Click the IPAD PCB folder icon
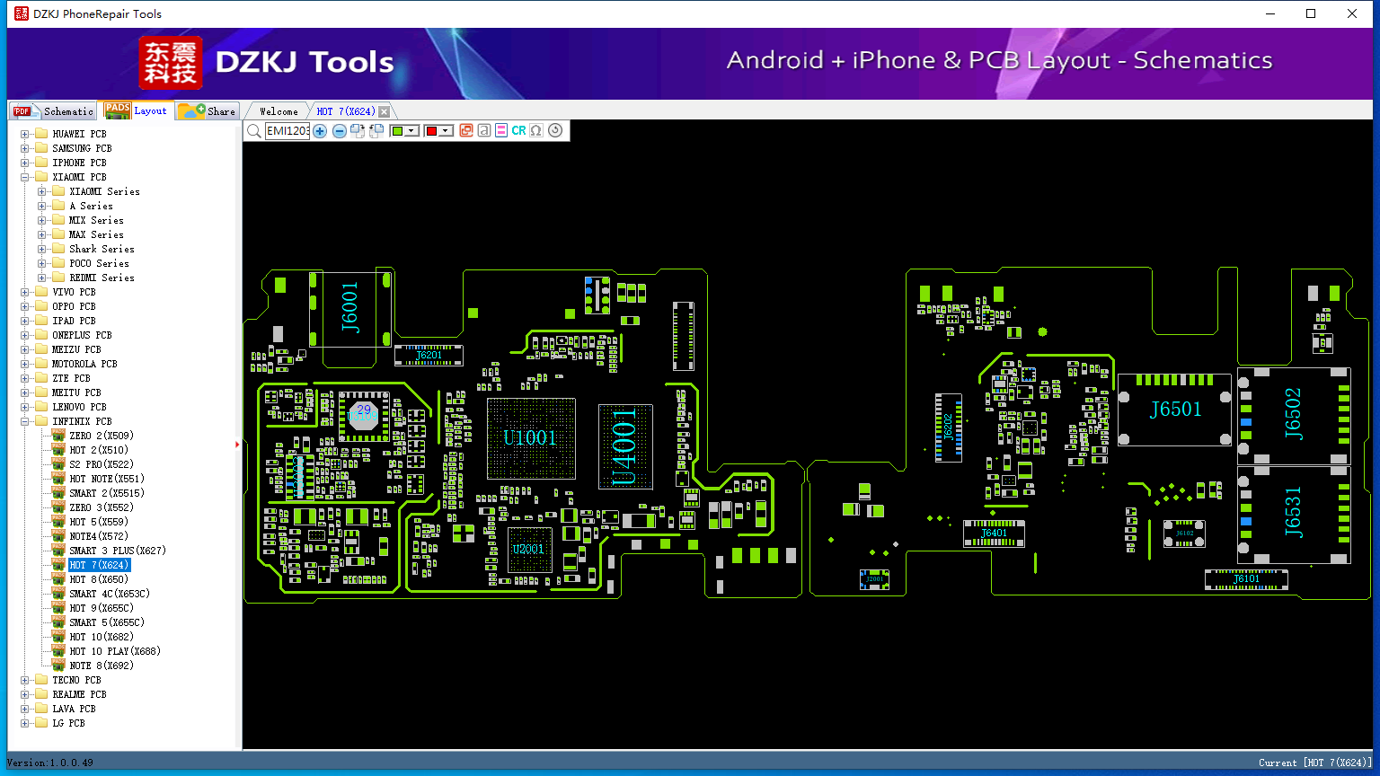 (x=41, y=321)
